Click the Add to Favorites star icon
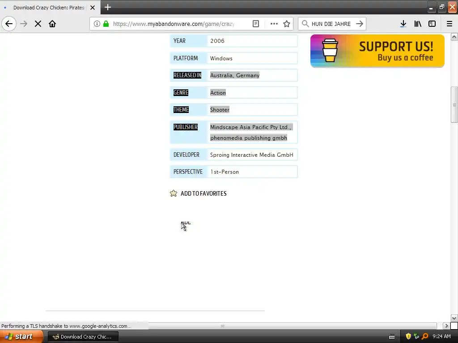This screenshot has height=343, width=458. [174, 193]
